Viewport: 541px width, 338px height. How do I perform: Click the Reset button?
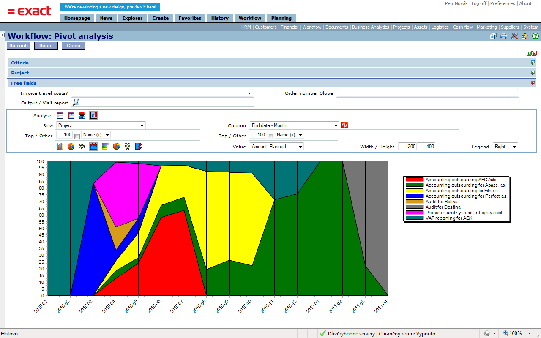click(46, 46)
